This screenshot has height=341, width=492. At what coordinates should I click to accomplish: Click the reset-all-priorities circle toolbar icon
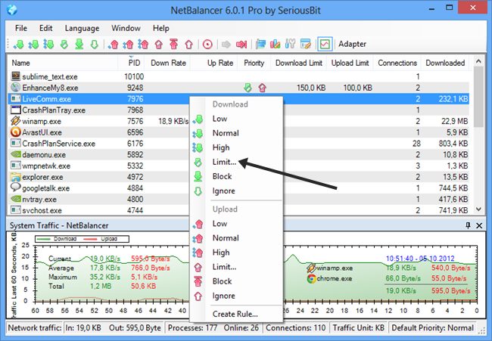pos(208,44)
